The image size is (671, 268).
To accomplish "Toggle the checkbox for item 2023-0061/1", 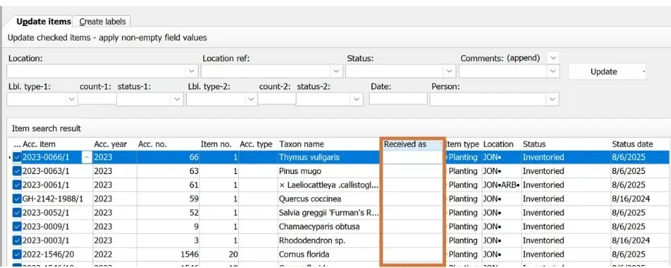I will pyautogui.click(x=17, y=185).
